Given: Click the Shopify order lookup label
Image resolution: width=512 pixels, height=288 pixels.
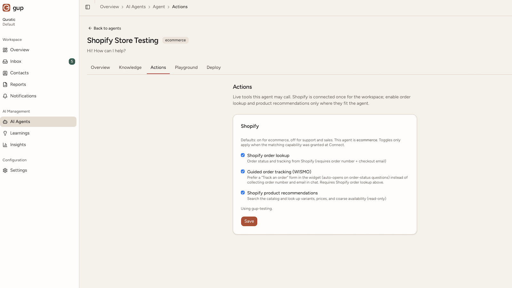Looking at the screenshot, I should (x=268, y=156).
